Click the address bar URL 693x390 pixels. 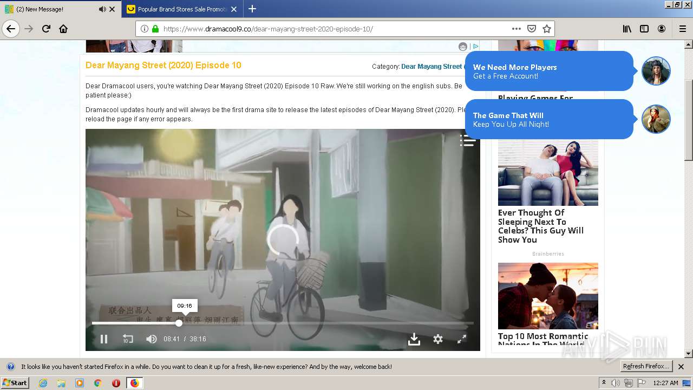coord(267,29)
